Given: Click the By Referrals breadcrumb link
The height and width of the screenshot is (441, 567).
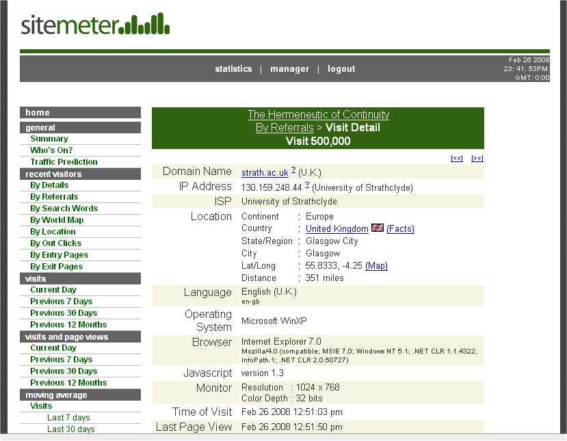Looking at the screenshot, I should click(286, 127).
